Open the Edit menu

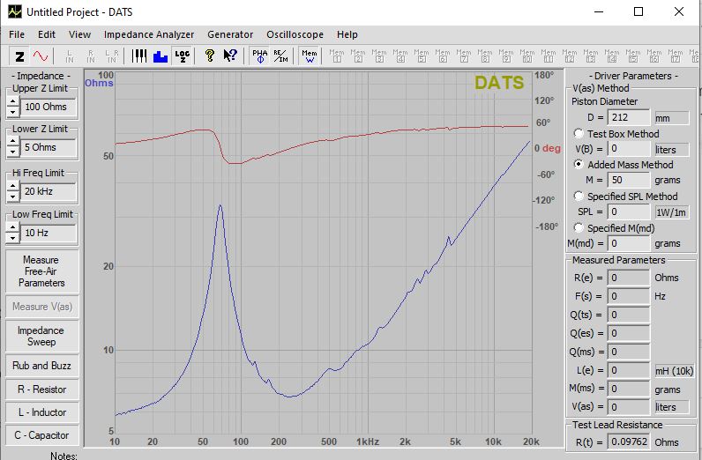[47, 34]
